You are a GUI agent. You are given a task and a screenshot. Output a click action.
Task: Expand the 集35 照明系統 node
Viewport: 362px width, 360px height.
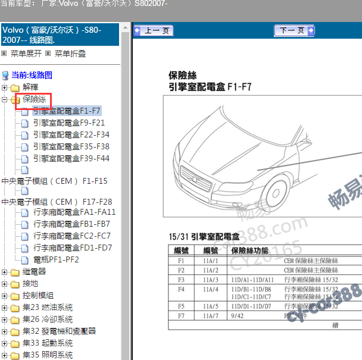tap(4, 355)
